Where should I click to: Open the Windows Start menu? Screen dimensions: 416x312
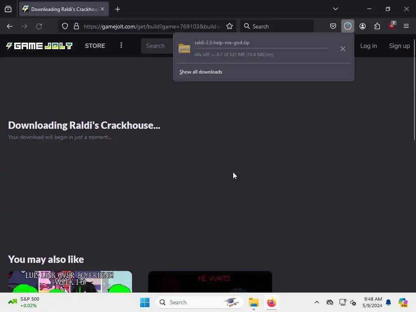[145, 302]
